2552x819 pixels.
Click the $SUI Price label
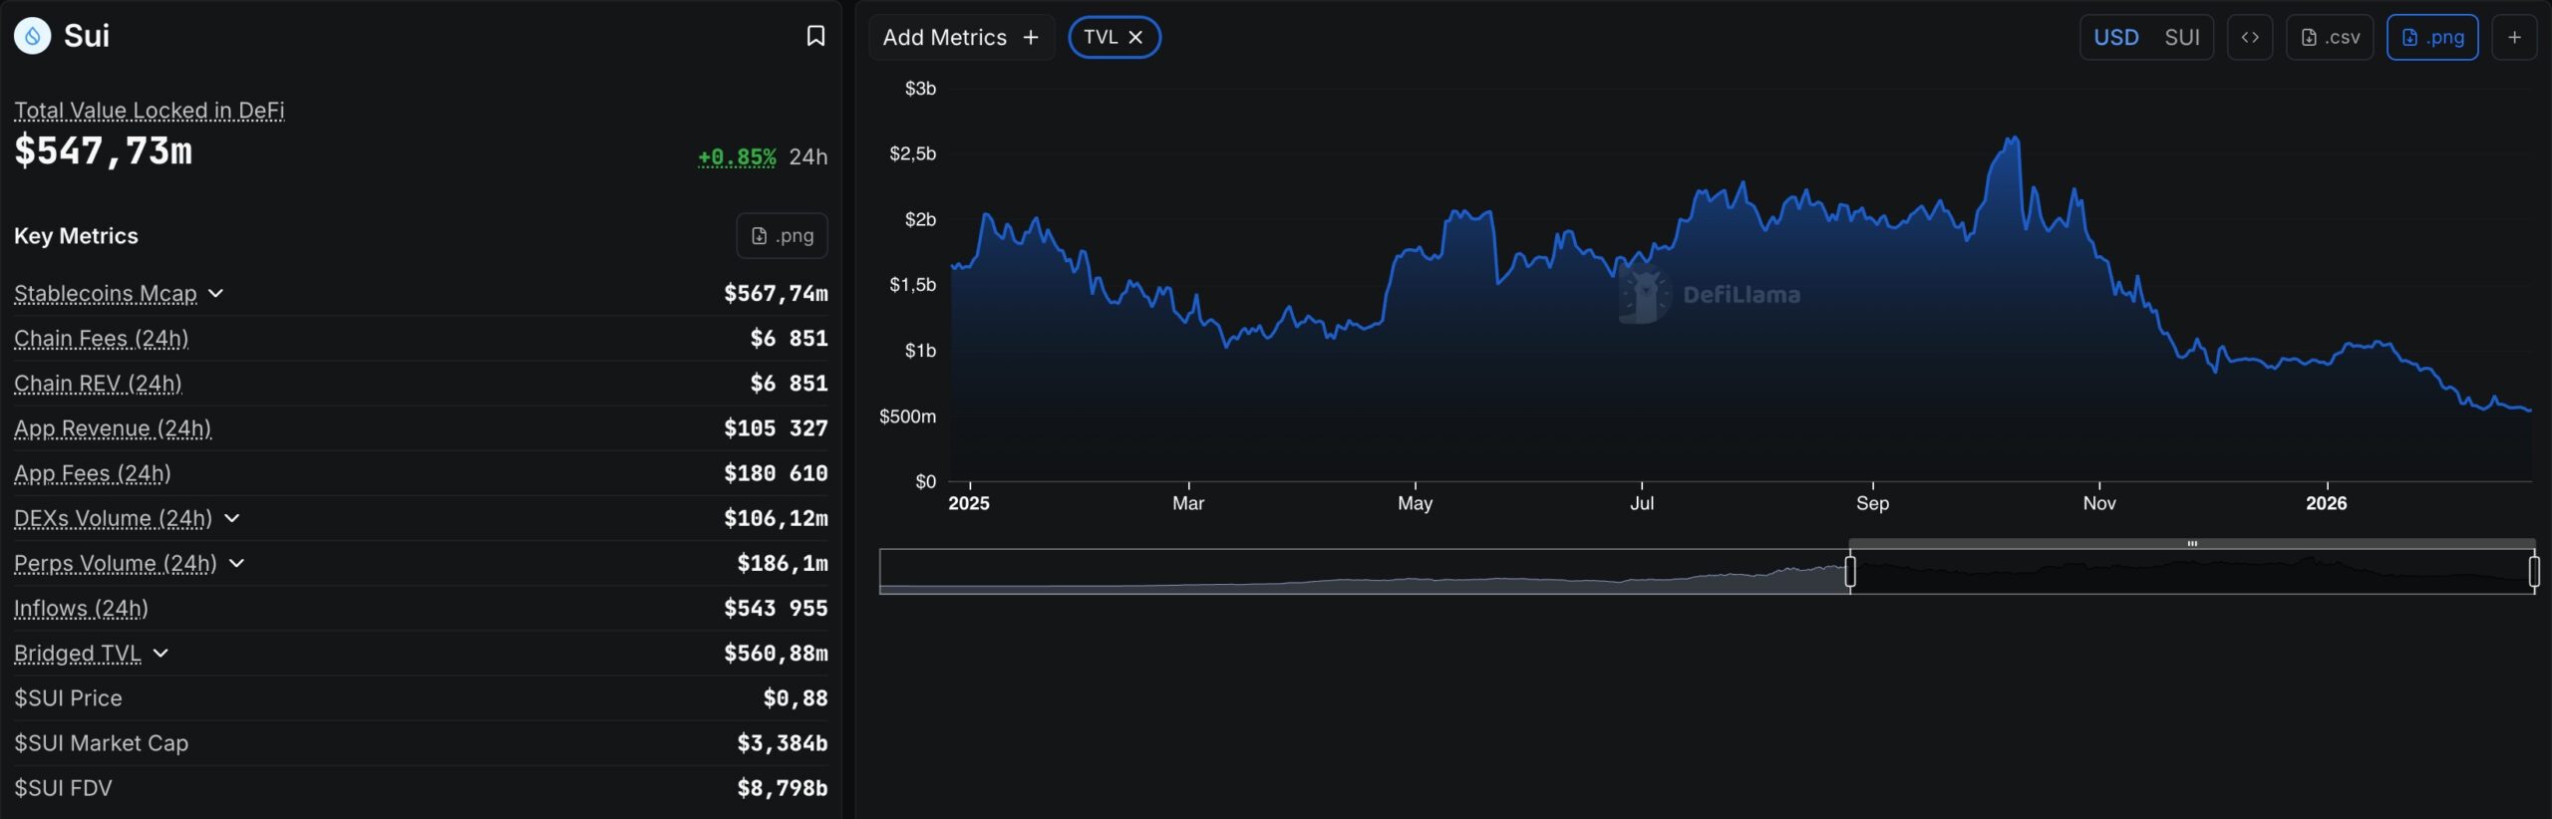pyautogui.click(x=68, y=698)
